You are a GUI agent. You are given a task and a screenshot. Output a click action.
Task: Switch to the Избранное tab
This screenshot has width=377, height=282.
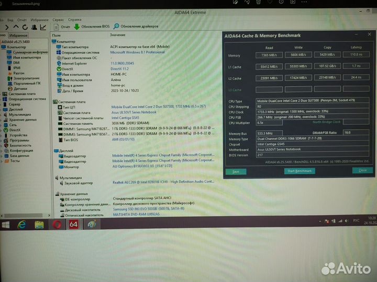pyautogui.click(x=18, y=35)
